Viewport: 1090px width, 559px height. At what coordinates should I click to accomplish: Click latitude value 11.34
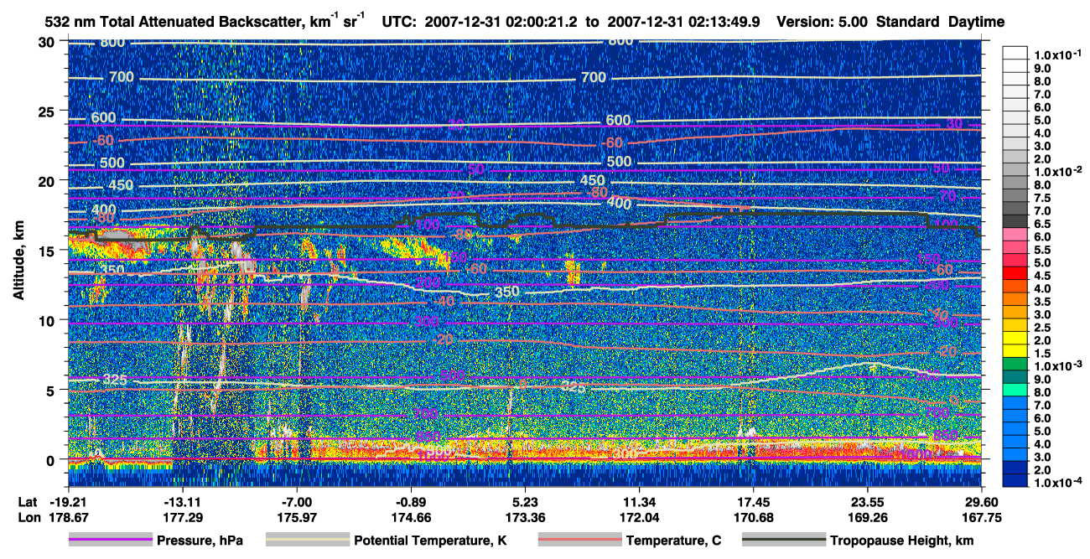tap(639, 501)
